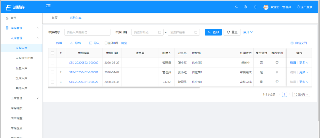Open document link STK-20200331-000027

point(84,82)
